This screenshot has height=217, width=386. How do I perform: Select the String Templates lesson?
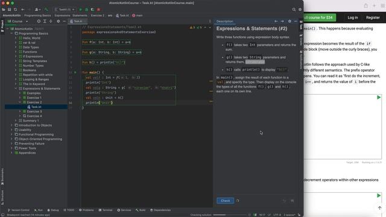click(x=35, y=61)
